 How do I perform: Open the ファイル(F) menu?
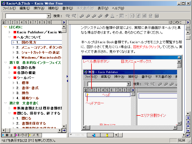tap(9, 8)
